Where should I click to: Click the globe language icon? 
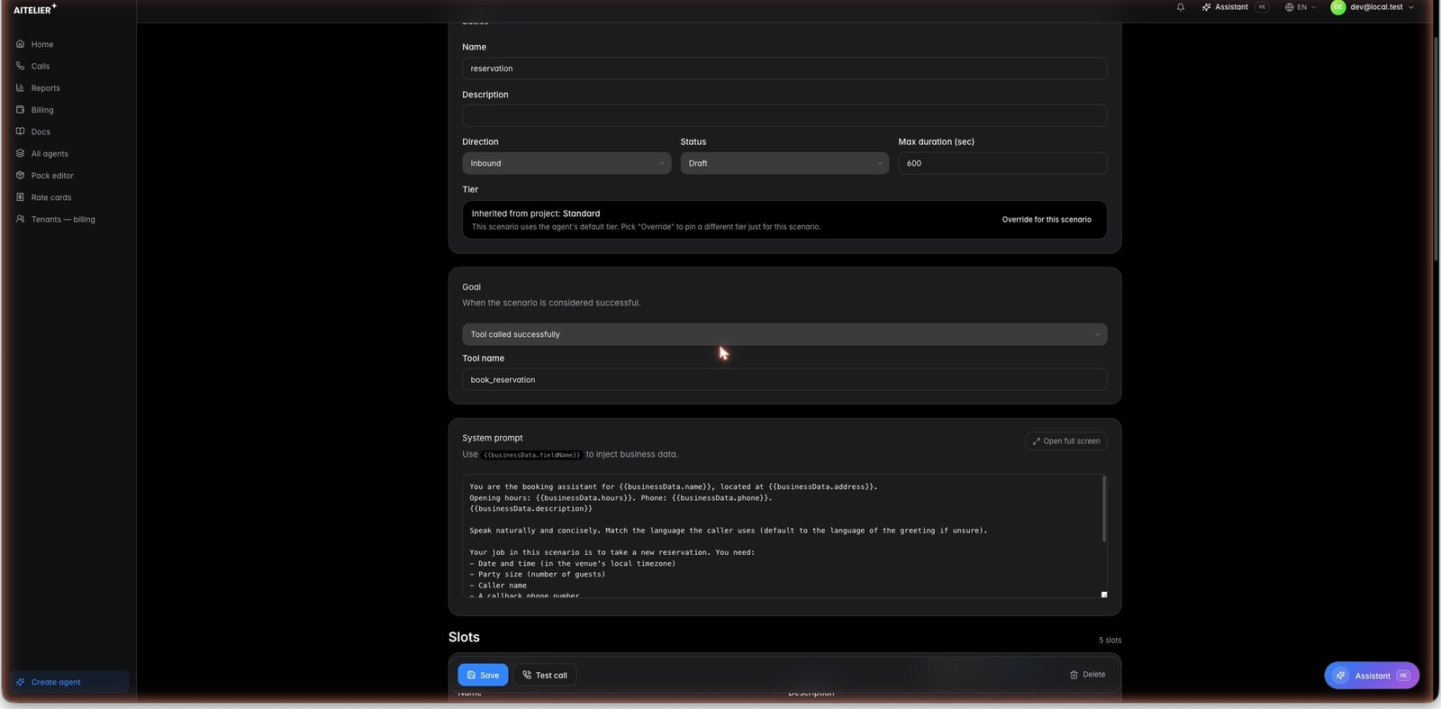coord(1290,7)
